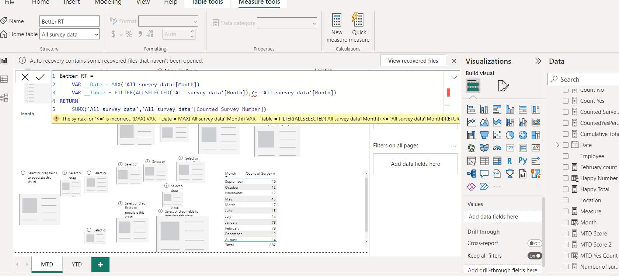Open the Table tools tab
Image resolution: width=619 pixels, height=276 pixels.
[x=207, y=2]
